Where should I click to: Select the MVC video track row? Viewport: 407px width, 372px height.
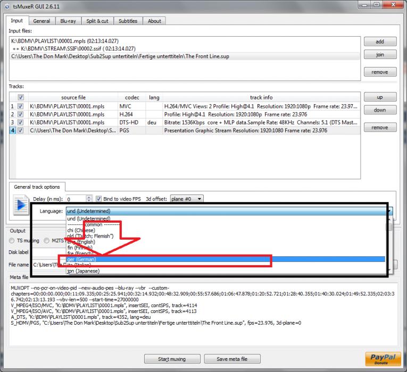point(185,106)
